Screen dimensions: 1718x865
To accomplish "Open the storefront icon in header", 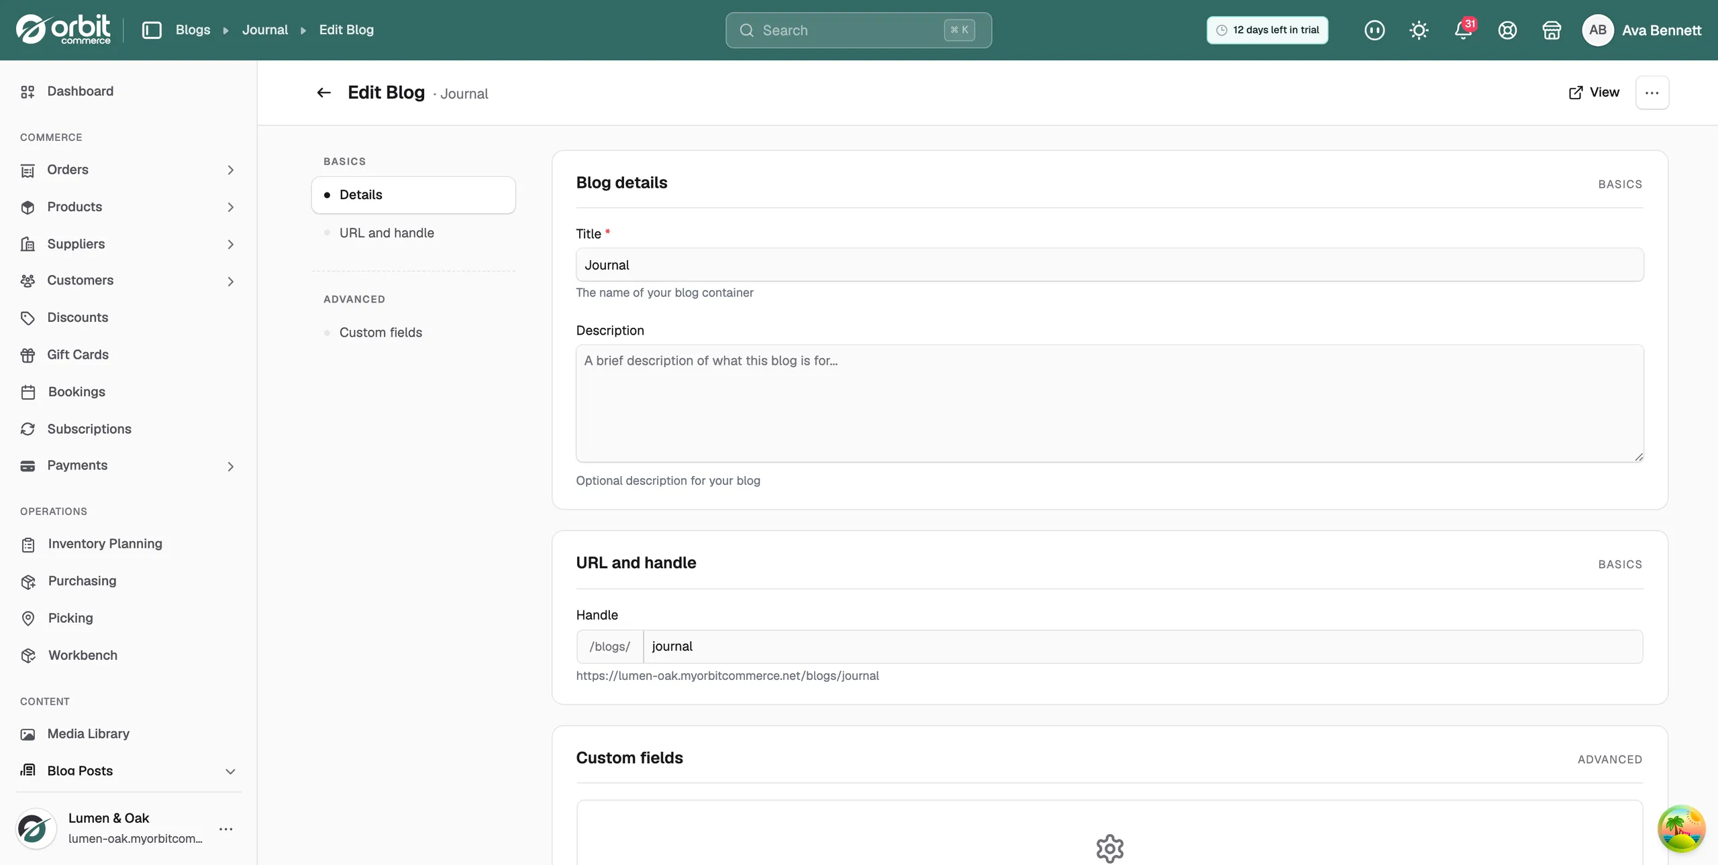I will click(1552, 30).
